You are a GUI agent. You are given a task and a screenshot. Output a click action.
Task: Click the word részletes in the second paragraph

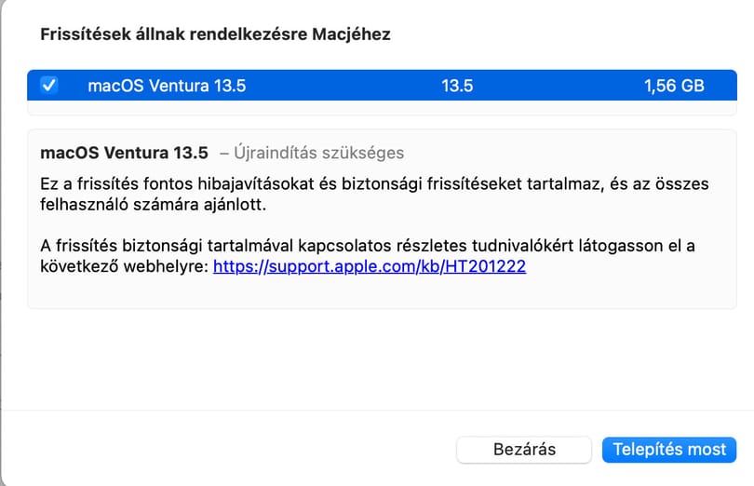click(431, 246)
